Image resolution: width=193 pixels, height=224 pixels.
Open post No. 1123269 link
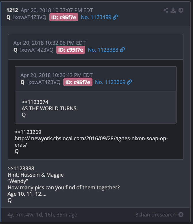pos(110,82)
